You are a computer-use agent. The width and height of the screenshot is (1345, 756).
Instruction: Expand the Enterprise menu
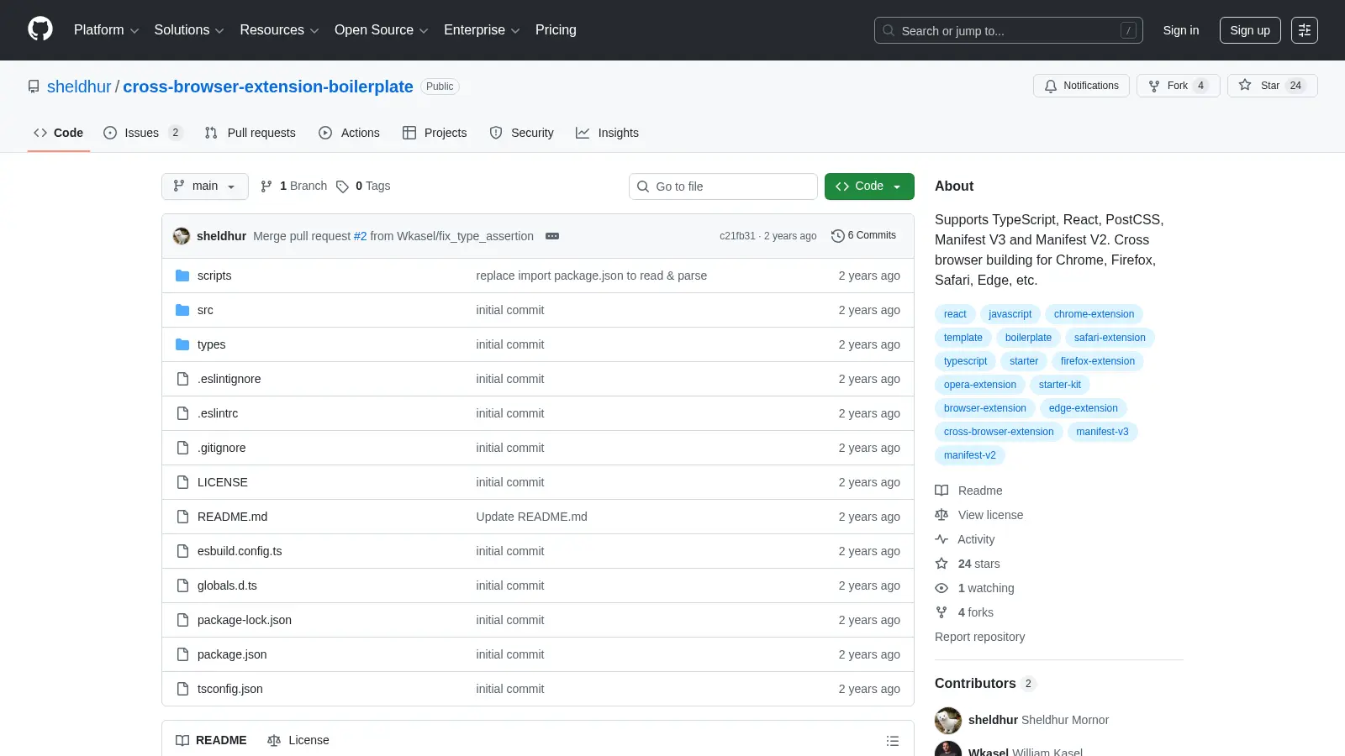click(x=482, y=30)
